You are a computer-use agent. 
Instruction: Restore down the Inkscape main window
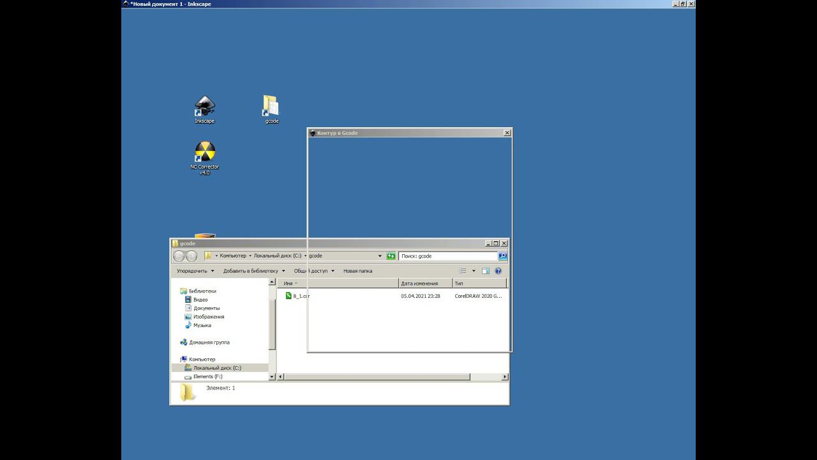point(683,4)
